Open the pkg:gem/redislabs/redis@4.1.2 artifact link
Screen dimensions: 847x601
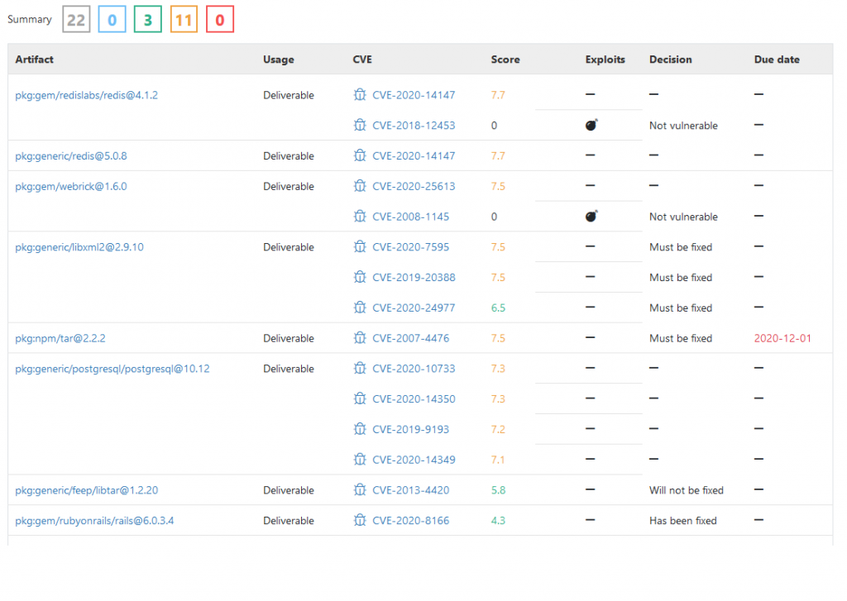[x=88, y=94]
